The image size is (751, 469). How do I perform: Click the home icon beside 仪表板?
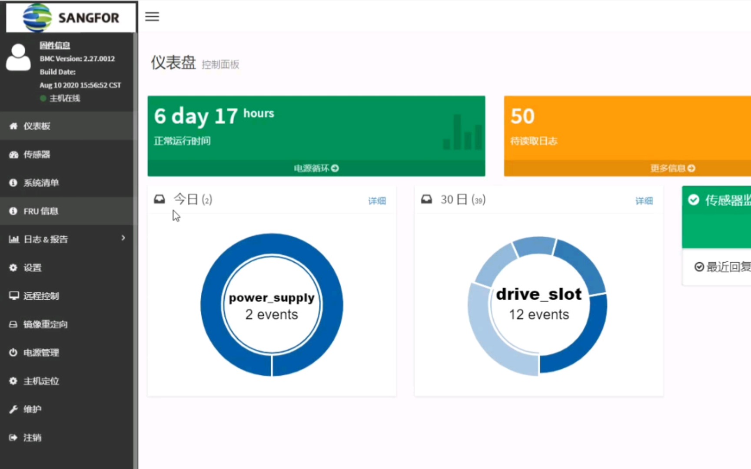coord(13,126)
